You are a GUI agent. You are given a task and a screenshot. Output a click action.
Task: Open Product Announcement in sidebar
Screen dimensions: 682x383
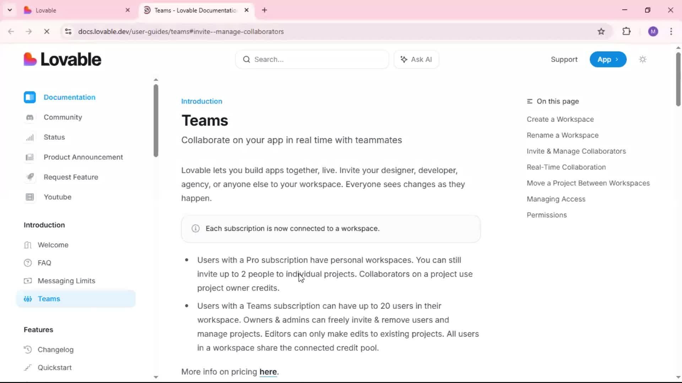tap(83, 157)
